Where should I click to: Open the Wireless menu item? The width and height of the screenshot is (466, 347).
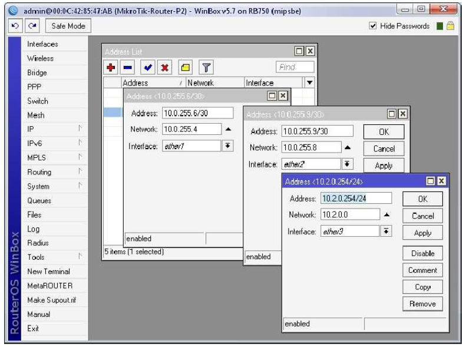[54, 58]
